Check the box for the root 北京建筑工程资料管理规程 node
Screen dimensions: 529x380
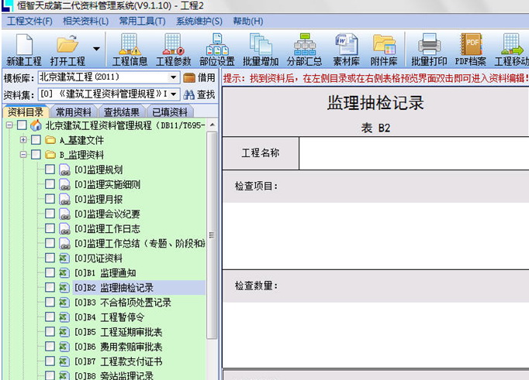click(22, 125)
